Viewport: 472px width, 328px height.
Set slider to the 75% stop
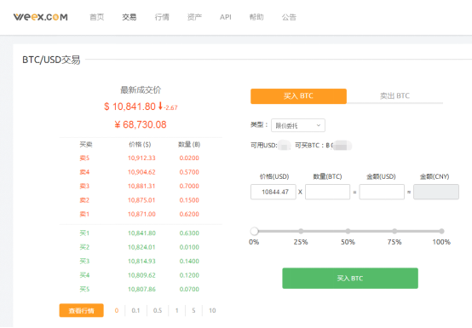click(394, 231)
